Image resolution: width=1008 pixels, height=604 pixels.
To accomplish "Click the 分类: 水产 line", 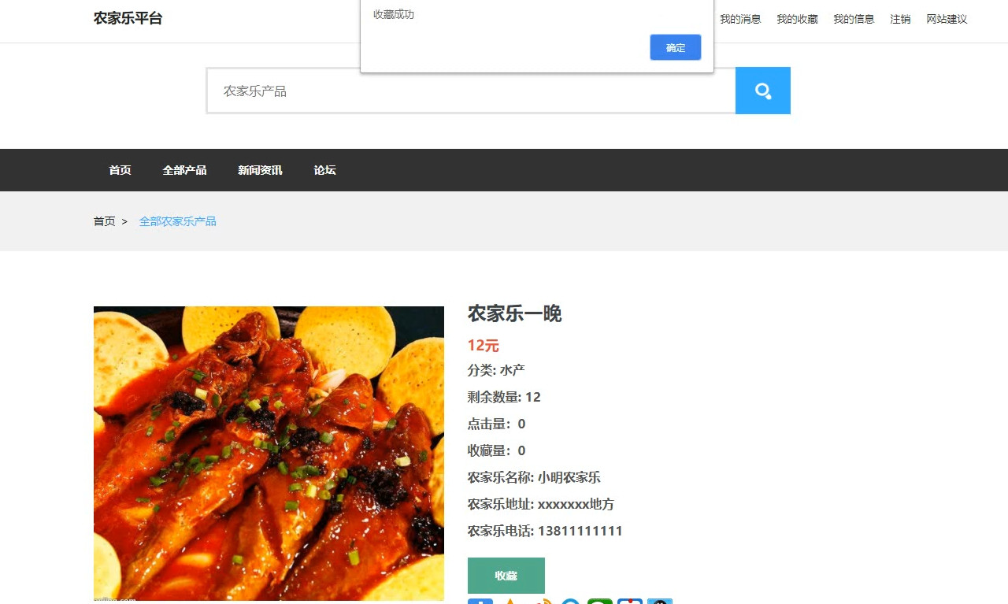I will (x=496, y=370).
